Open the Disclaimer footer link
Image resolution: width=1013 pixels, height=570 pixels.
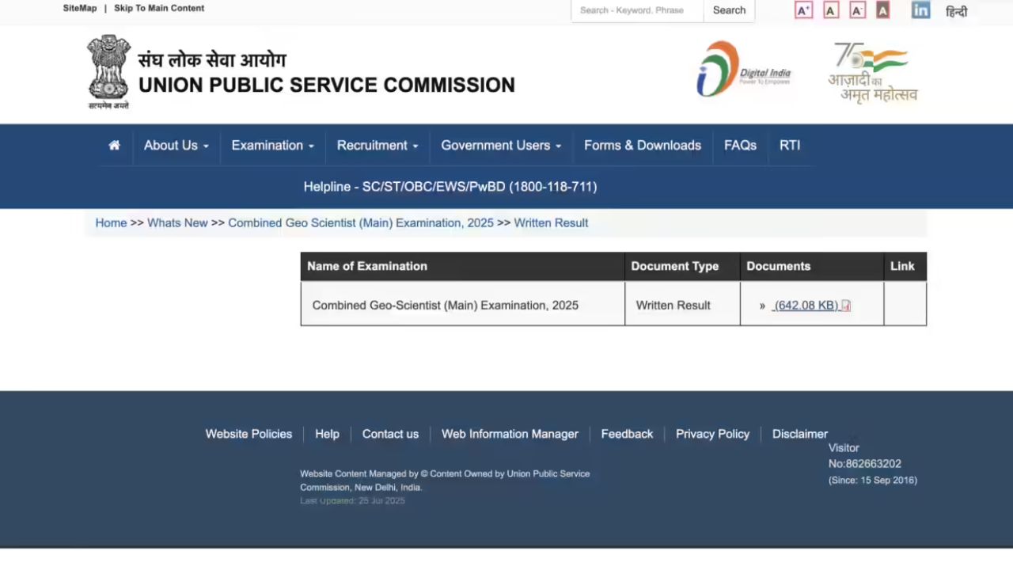click(x=800, y=434)
